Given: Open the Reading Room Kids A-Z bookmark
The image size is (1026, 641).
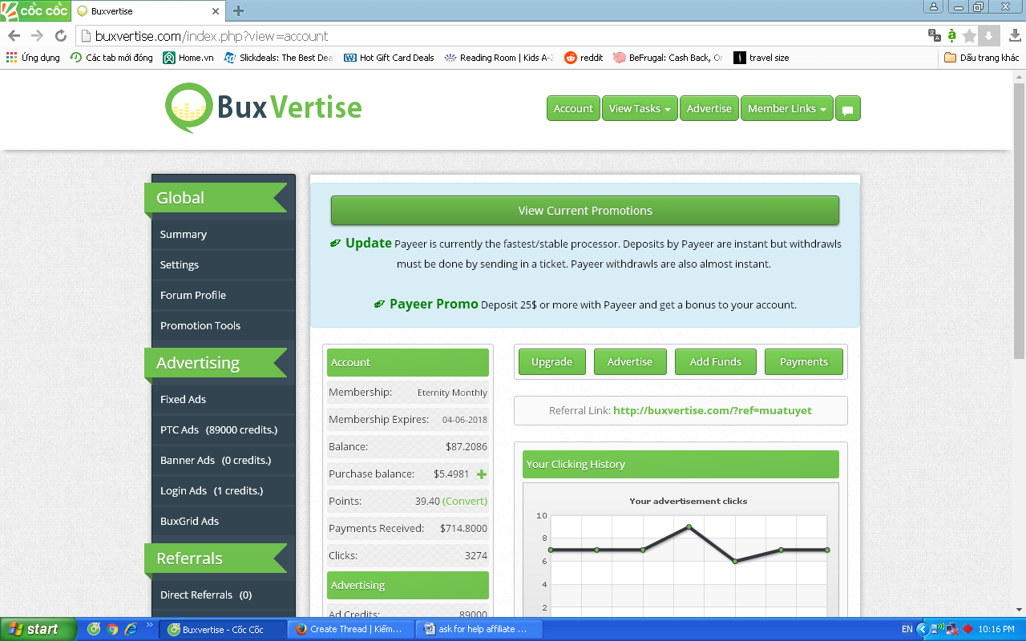Looking at the screenshot, I should click(499, 58).
